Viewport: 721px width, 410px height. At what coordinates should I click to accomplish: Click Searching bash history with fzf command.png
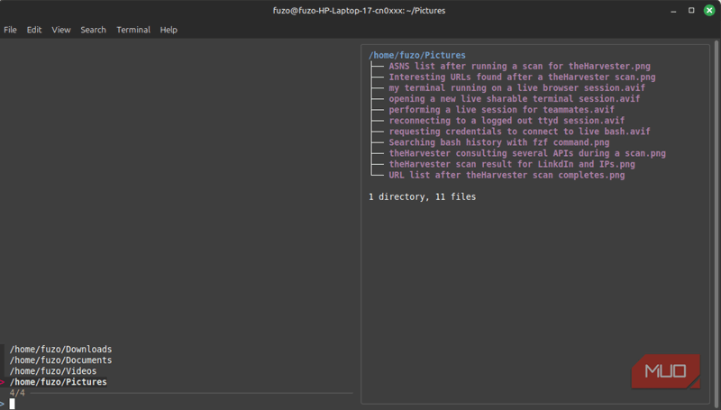point(498,142)
